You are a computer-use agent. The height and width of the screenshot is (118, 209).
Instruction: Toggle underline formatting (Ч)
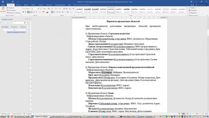coord(28,12)
